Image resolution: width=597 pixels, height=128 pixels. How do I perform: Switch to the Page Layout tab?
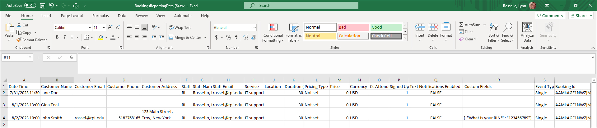click(72, 16)
